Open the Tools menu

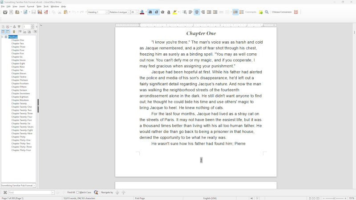tap(46, 7)
